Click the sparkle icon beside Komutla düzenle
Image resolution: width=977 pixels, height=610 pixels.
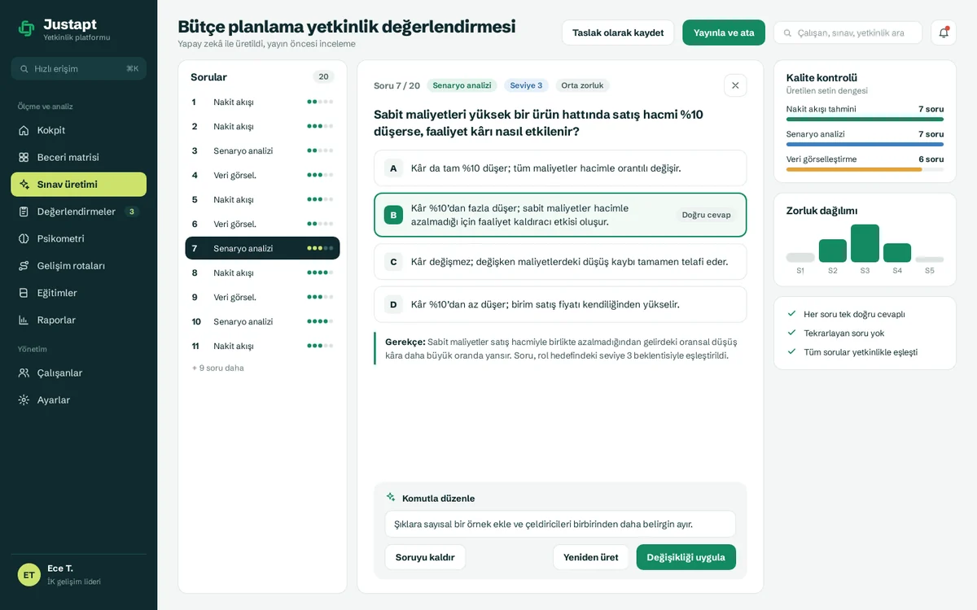(391, 498)
